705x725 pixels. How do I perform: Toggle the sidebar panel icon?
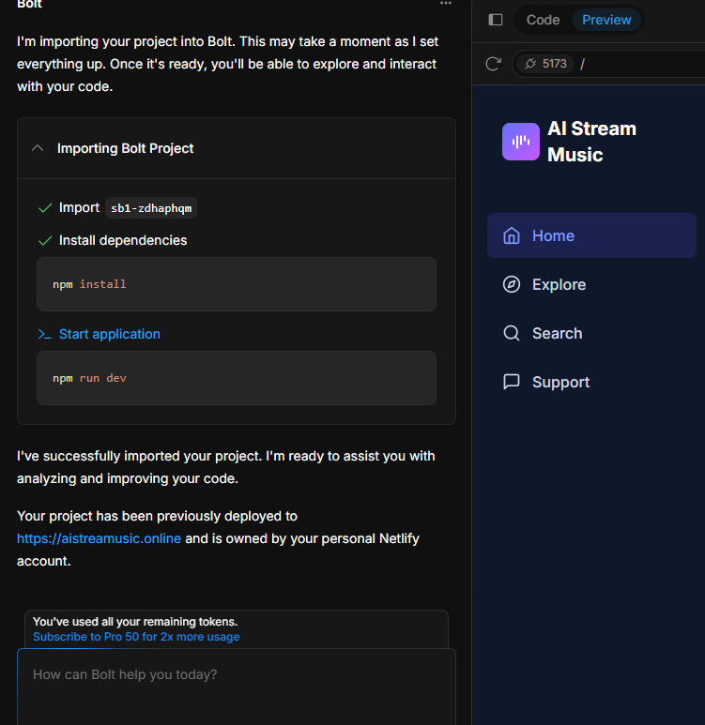[496, 20]
